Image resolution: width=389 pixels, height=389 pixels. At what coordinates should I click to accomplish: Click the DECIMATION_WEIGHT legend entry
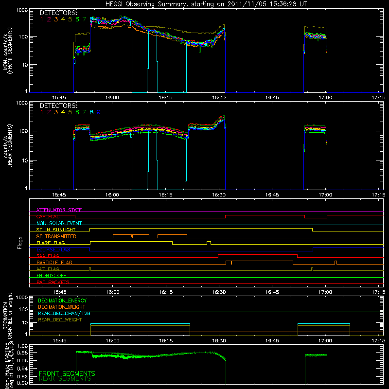(x=62, y=307)
